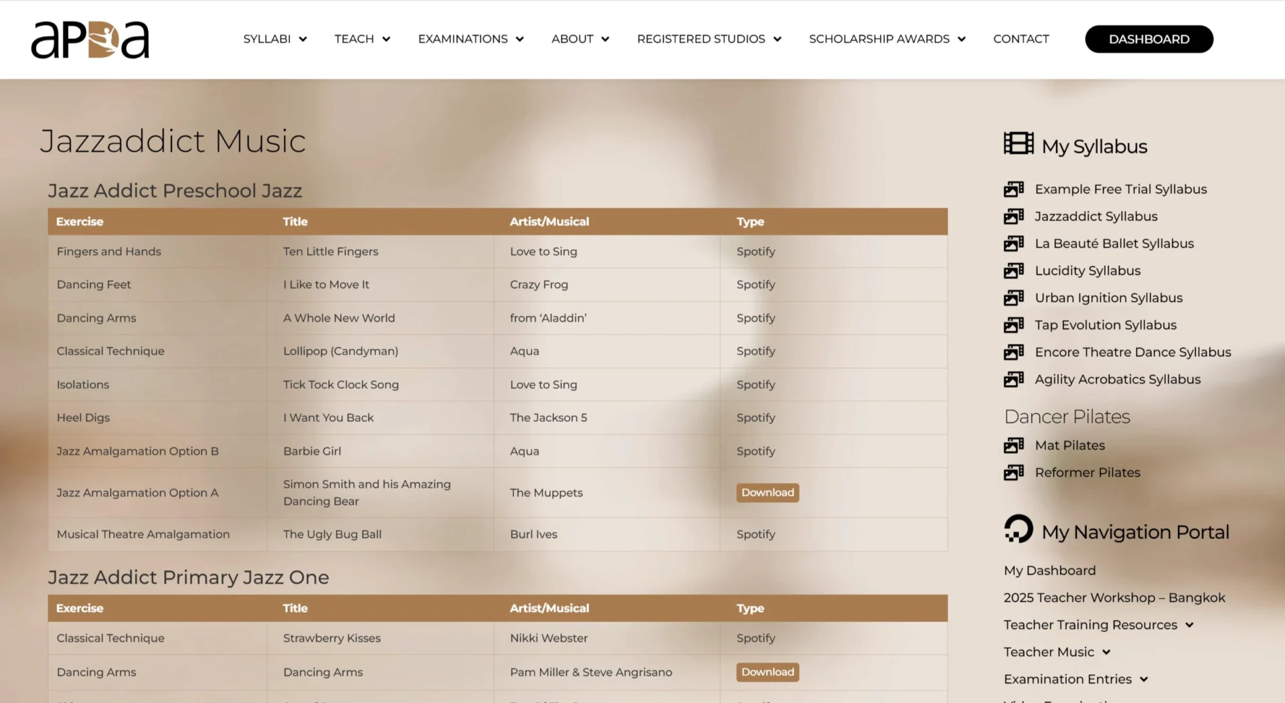This screenshot has height=703, width=1285.
Task: Open Teacher Training Resources link
Action: (1090, 625)
